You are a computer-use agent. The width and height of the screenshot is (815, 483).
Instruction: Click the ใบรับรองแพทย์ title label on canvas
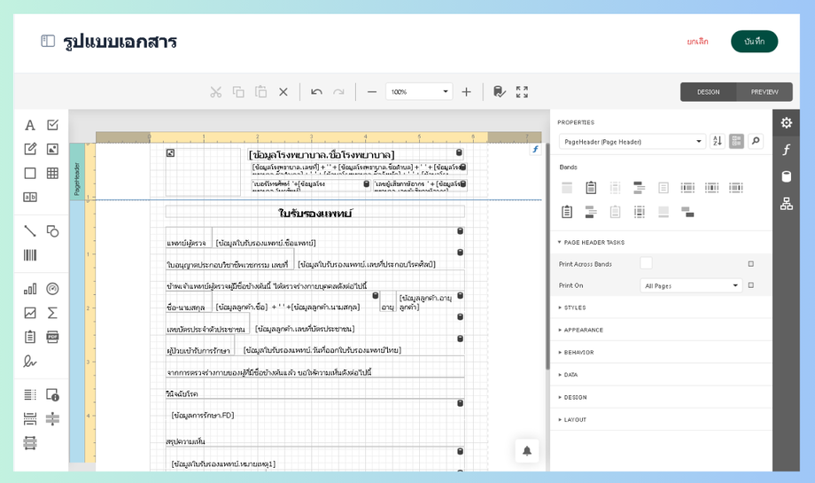[314, 213]
